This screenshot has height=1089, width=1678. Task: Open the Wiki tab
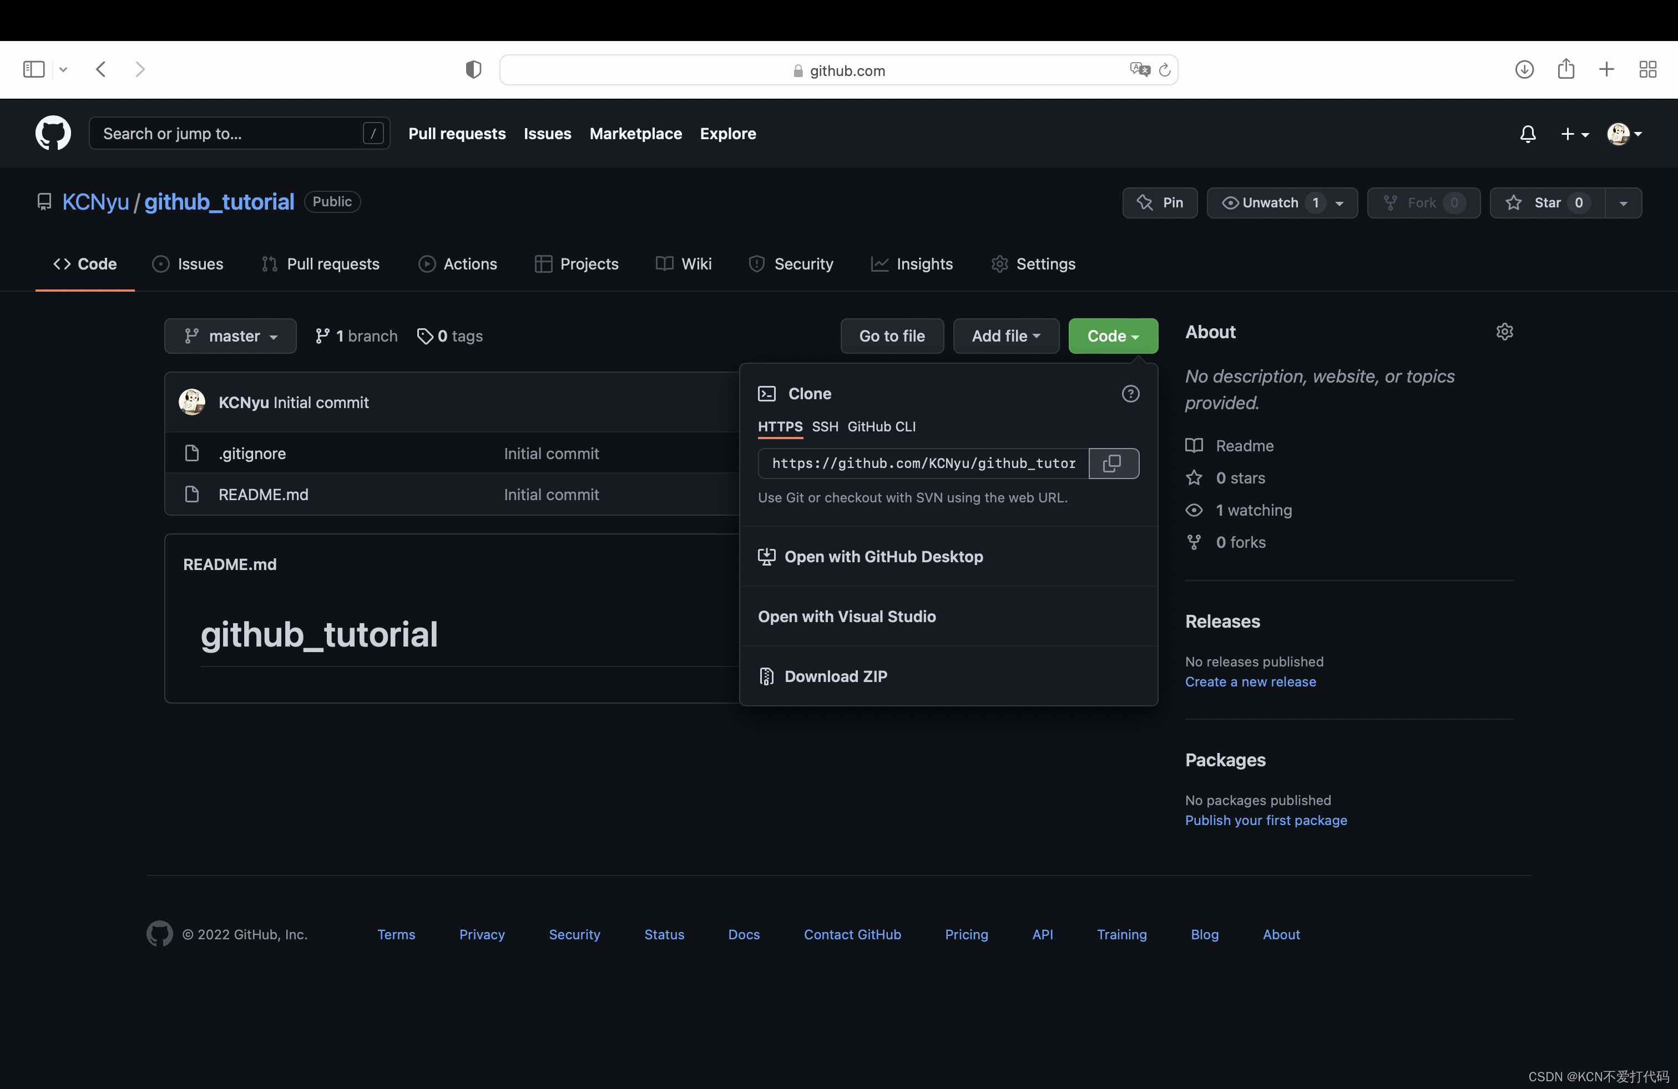pyautogui.click(x=683, y=264)
